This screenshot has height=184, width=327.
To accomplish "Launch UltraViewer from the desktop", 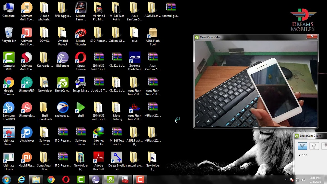I will 27,134.
